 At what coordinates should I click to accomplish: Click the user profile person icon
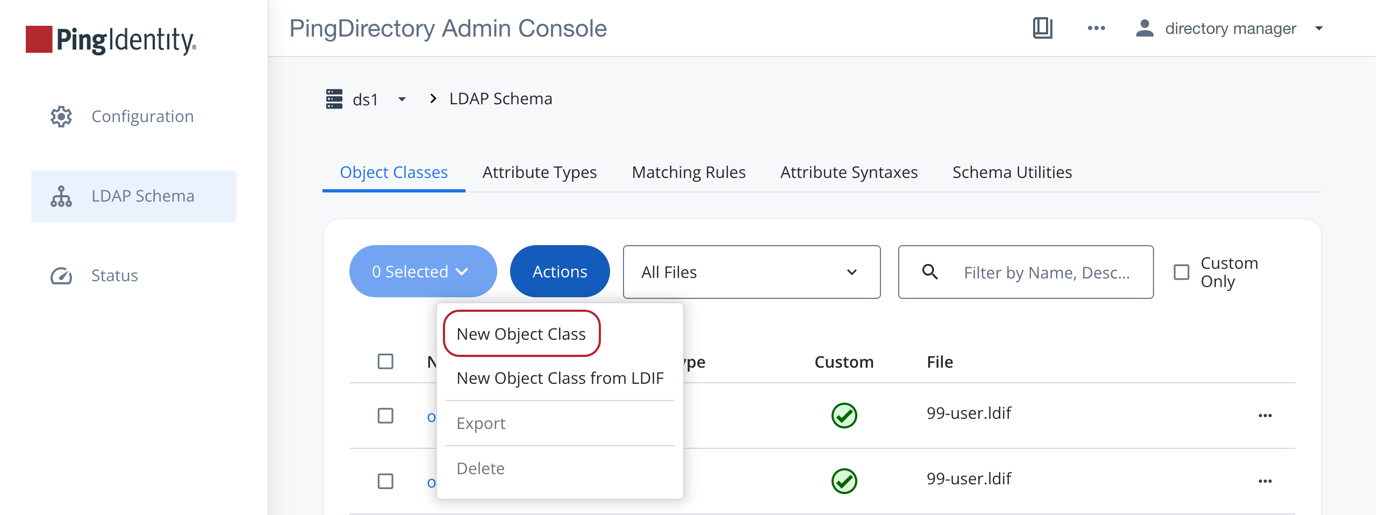[x=1144, y=28]
